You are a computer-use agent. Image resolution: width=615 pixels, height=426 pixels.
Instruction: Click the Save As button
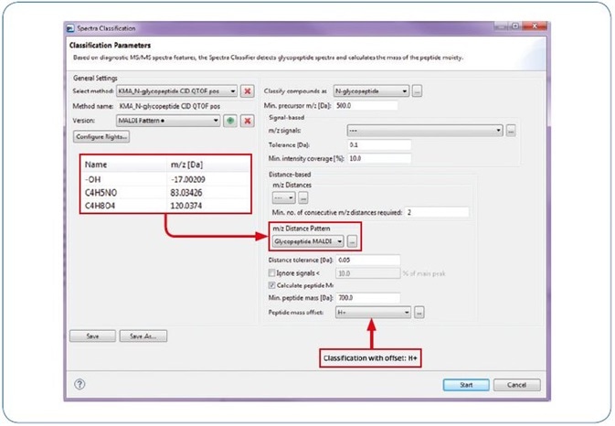coord(142,336)
